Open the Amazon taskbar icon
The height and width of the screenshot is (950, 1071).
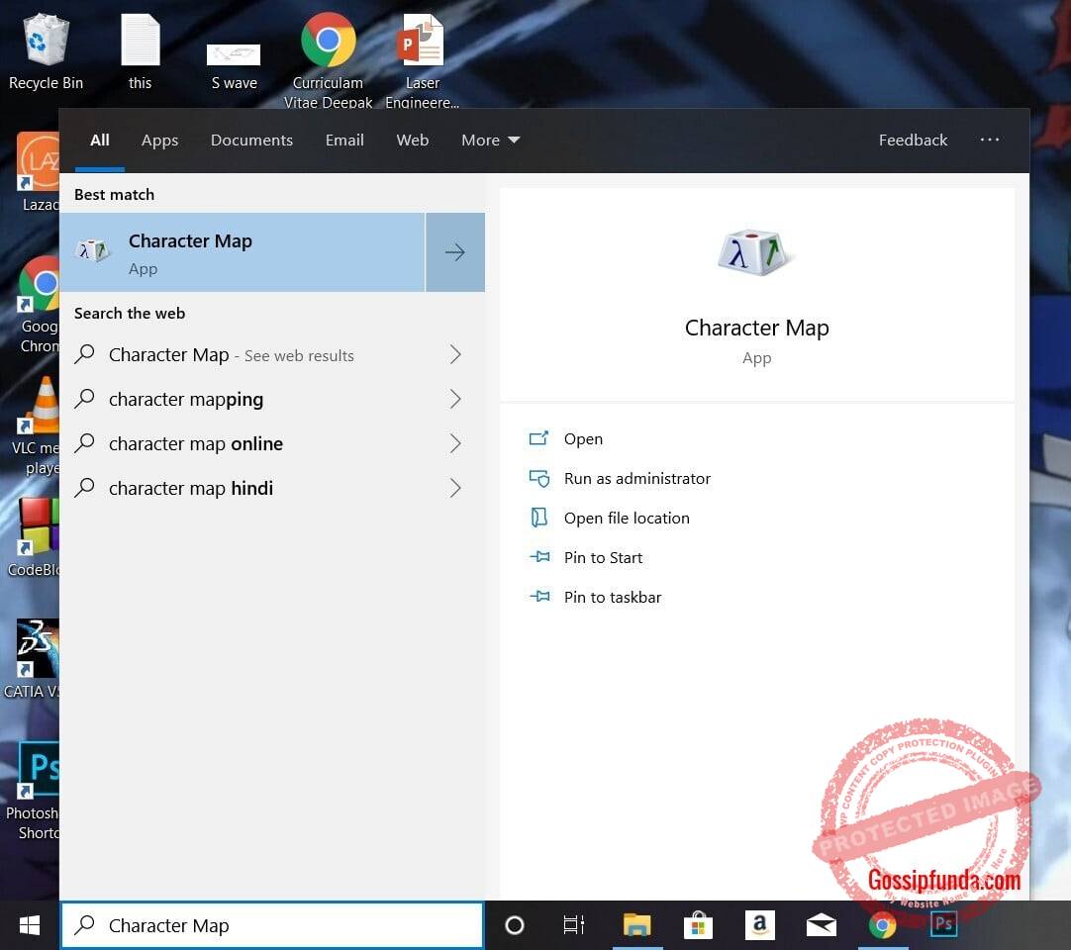pyautogui.click(x=759, y=925)
